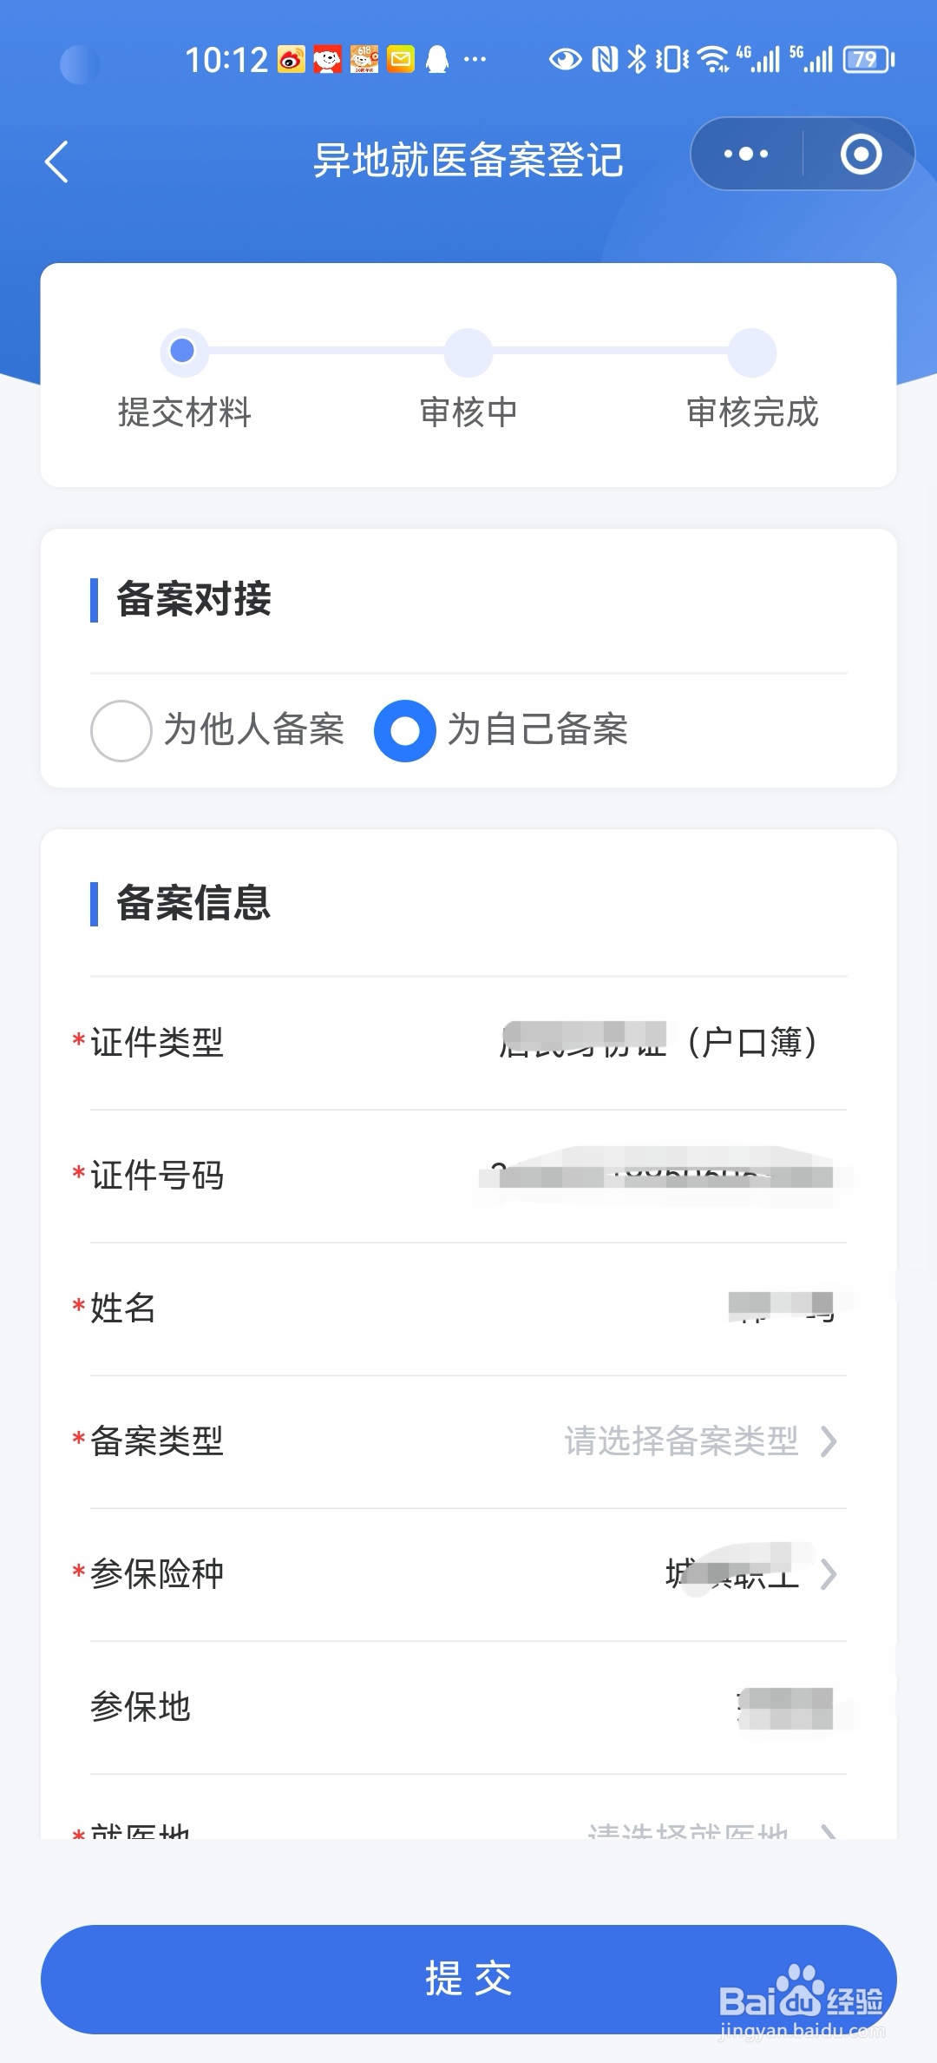Tap the 审核完成 step label
The image size is (937, 2063).
click(752, 412)
